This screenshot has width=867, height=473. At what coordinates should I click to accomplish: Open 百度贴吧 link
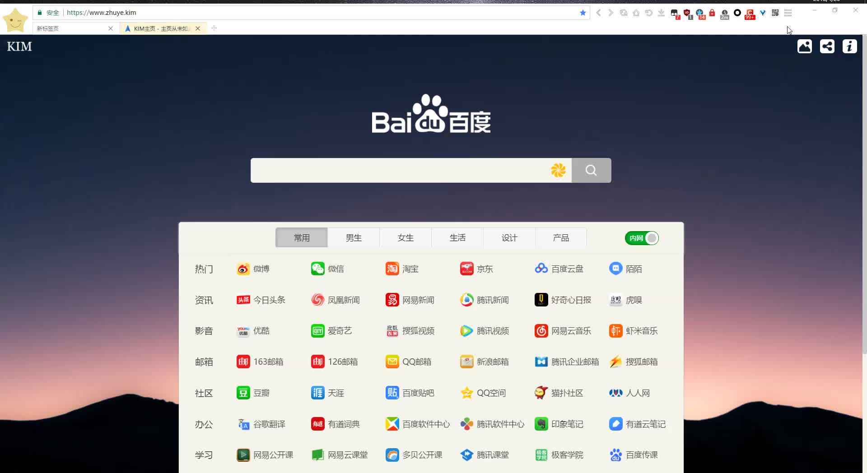(x=410, y=393)
